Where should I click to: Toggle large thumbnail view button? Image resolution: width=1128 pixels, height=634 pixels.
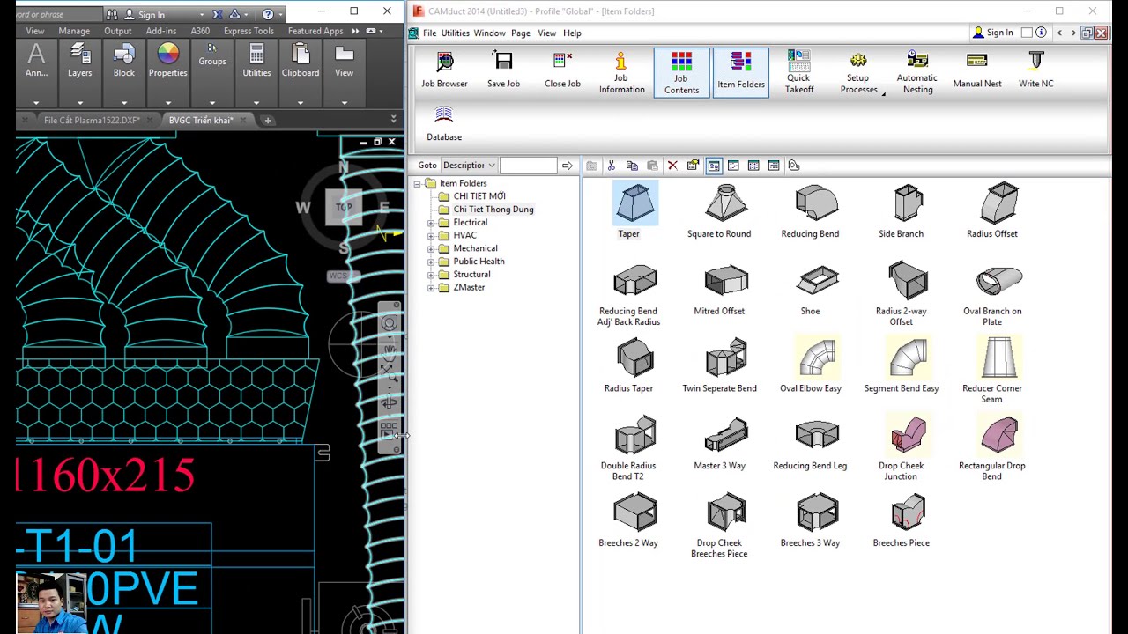click(713, 166)
